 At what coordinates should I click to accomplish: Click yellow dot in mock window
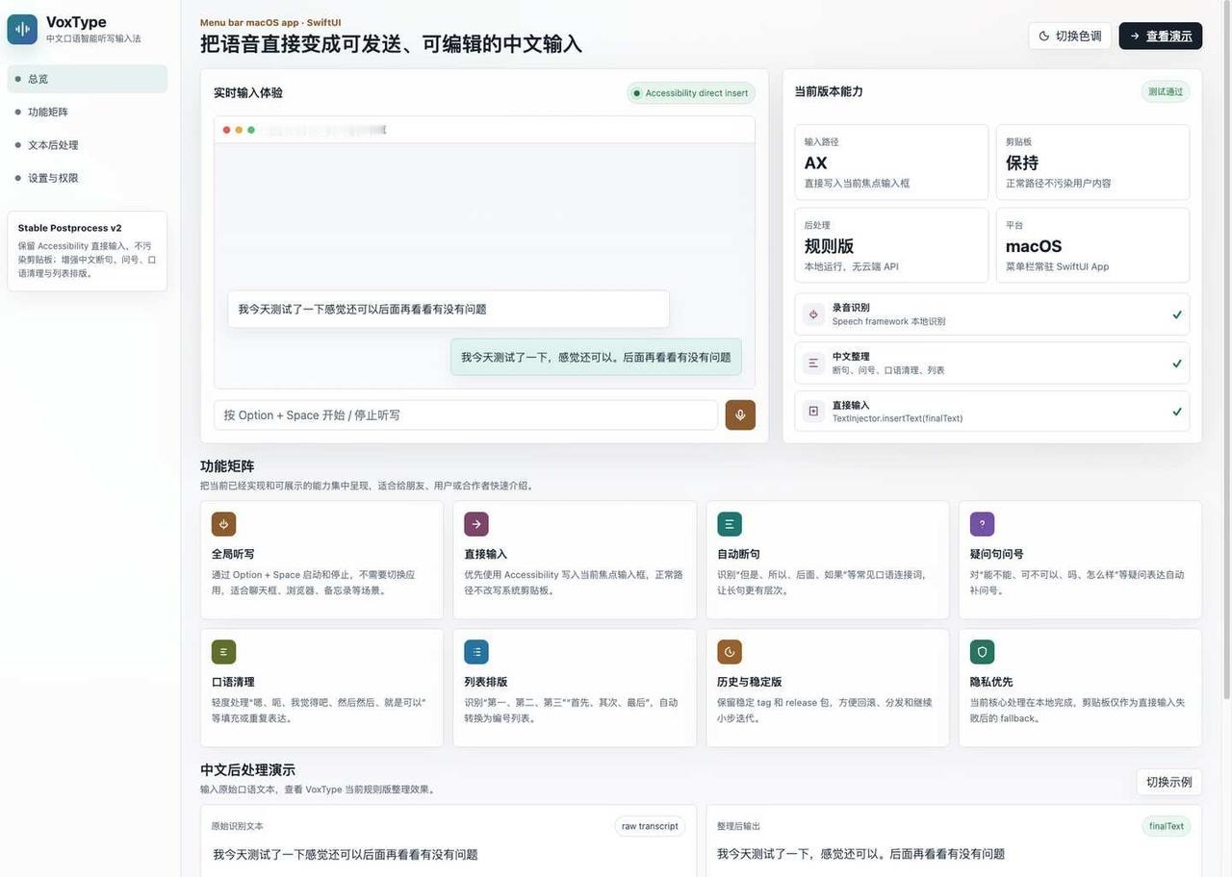(x=239, y=130)
